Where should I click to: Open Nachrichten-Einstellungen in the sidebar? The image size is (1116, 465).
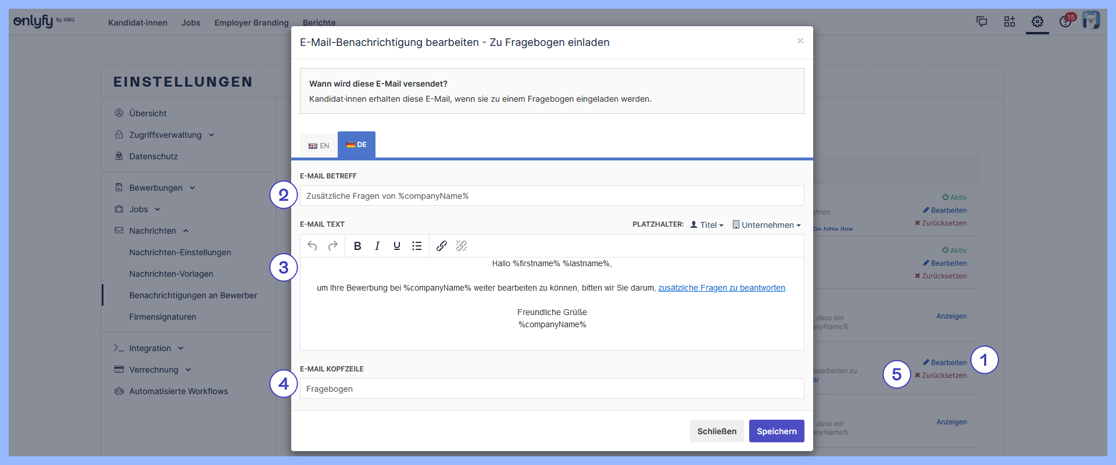pyautogui.click(x=180, y=252)
